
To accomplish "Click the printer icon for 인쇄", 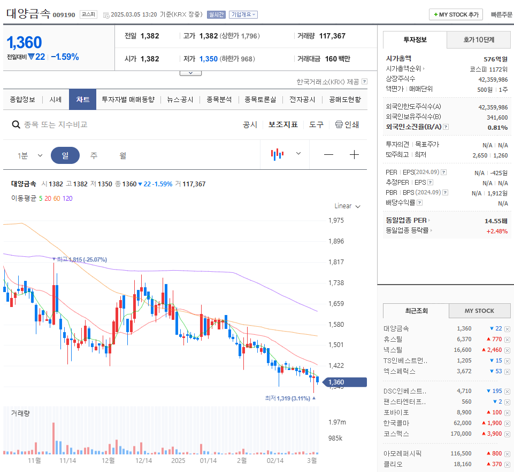I will click(x=339, y=124).
